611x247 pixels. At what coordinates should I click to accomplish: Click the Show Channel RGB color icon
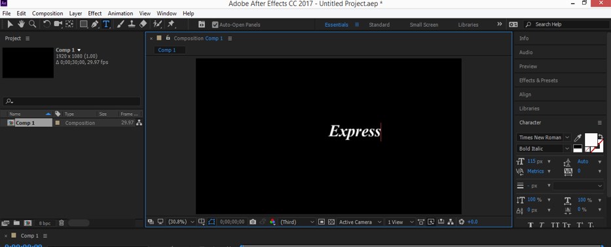tap(273, 222)
